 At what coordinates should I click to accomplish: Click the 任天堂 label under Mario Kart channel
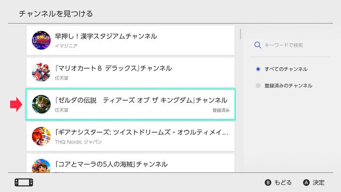pos(62,78)
